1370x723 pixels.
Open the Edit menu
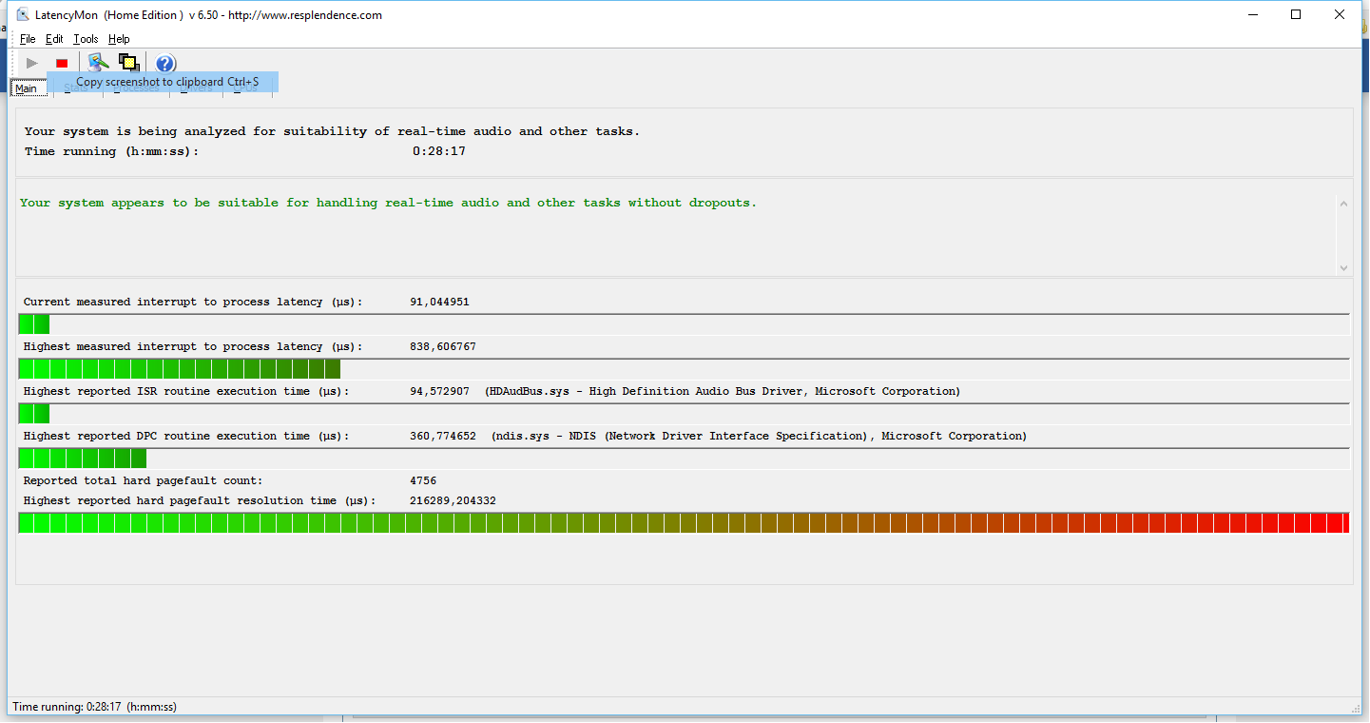[54, 39]
